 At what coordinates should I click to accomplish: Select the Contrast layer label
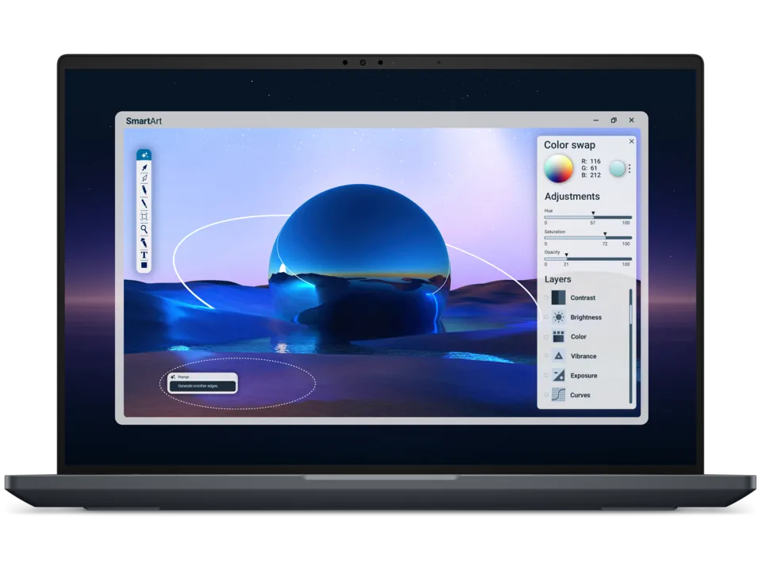coord(583,297)
